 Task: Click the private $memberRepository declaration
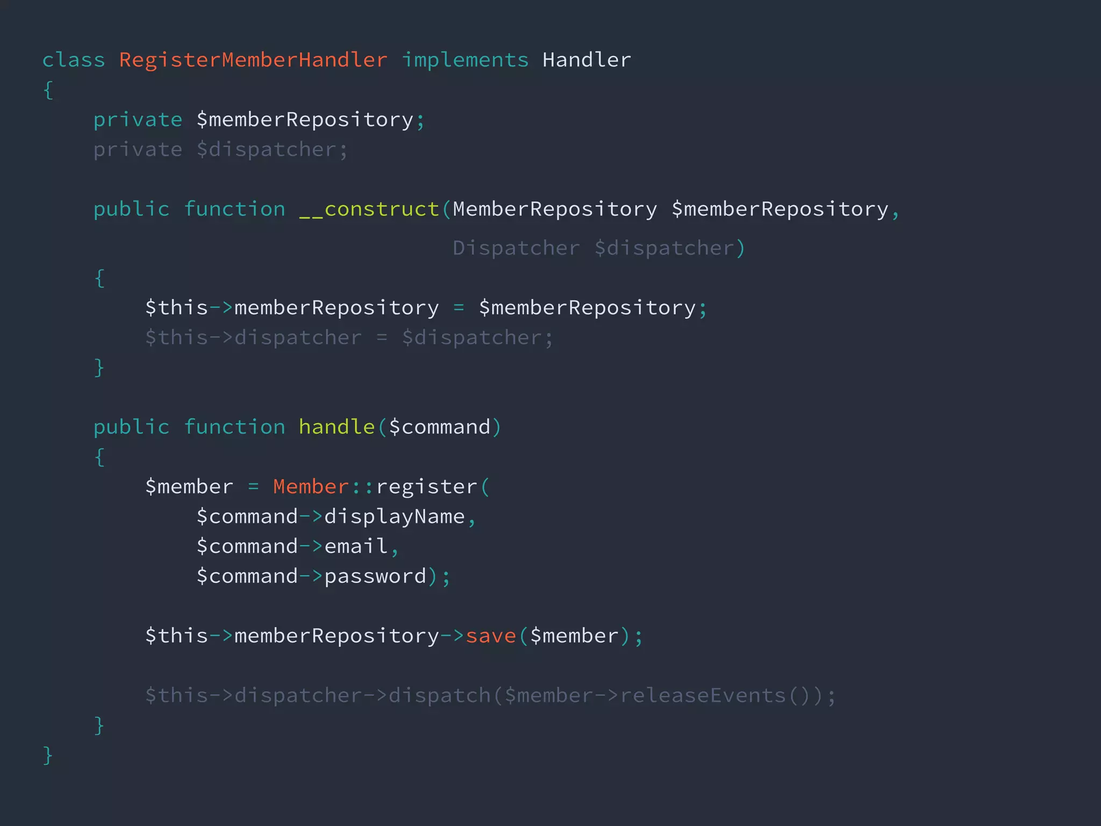point(259,119)
